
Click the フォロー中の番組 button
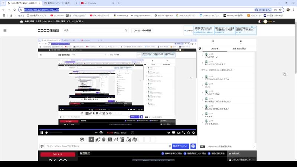pyautogui.click(x=142, y=31)
